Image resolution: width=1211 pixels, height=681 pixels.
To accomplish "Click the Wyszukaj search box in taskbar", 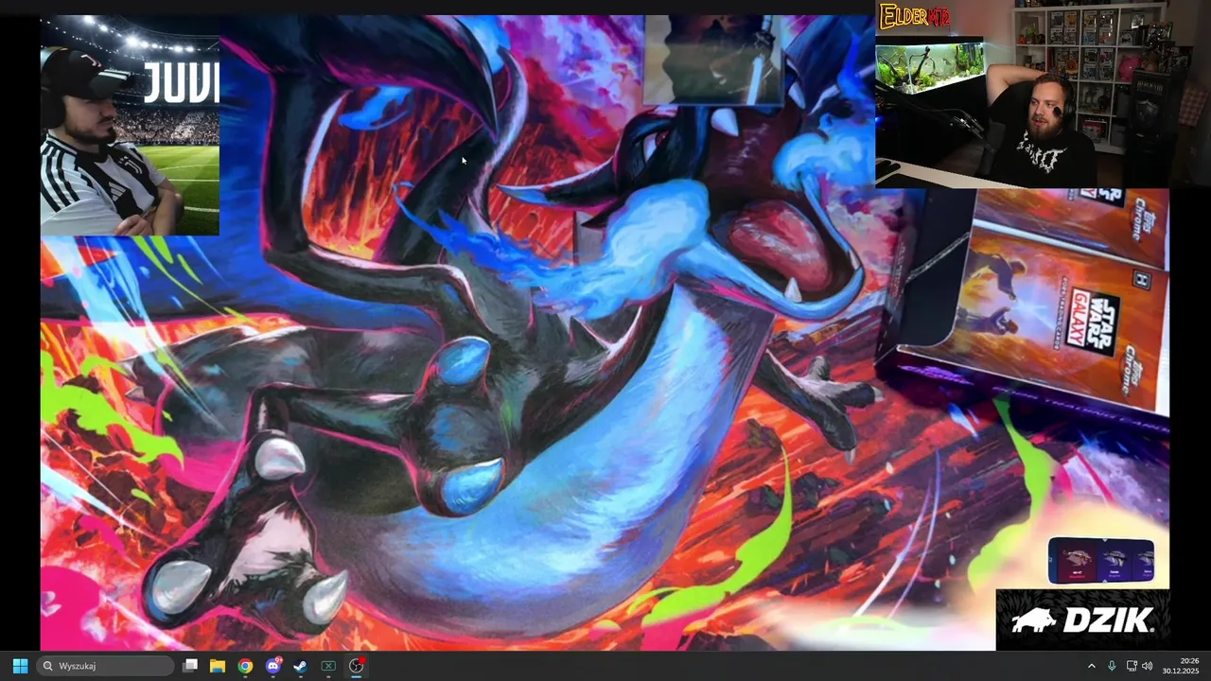I will [x=105, y=666].
